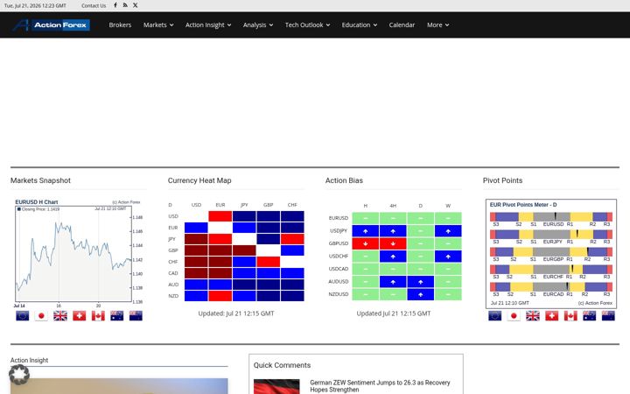Click USDJPY W up-arrow bias cell
This screenshot has width=630, height=394.
click(448, 231)
